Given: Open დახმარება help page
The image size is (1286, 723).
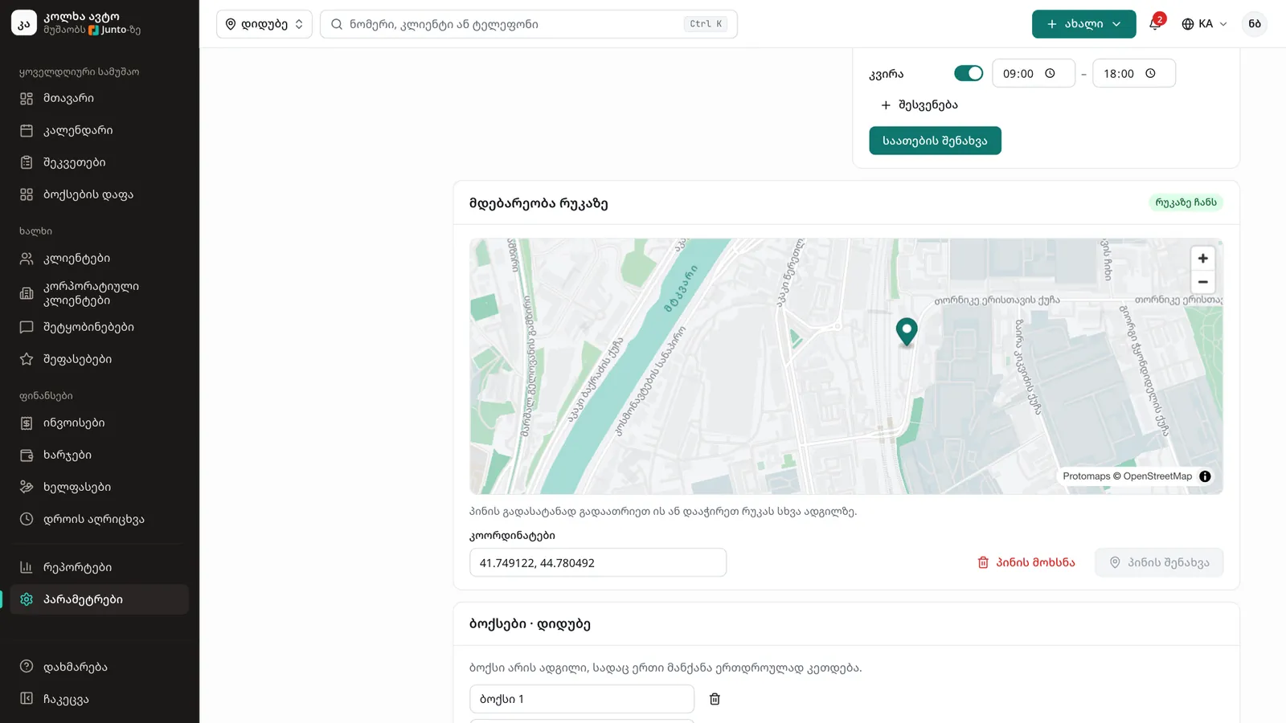Looking at the screenshot, I should (100, 667).
